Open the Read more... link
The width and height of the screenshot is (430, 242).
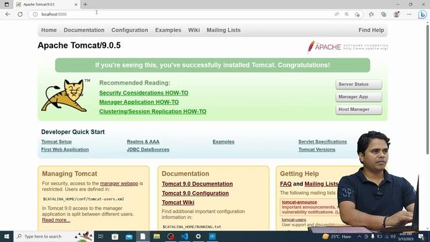point(56,220)
